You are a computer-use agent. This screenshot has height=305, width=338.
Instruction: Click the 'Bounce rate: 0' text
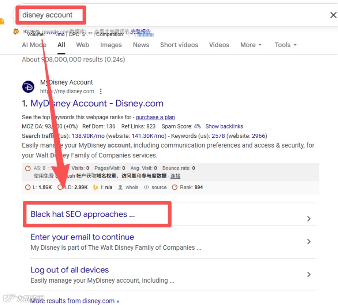[179, 168]
